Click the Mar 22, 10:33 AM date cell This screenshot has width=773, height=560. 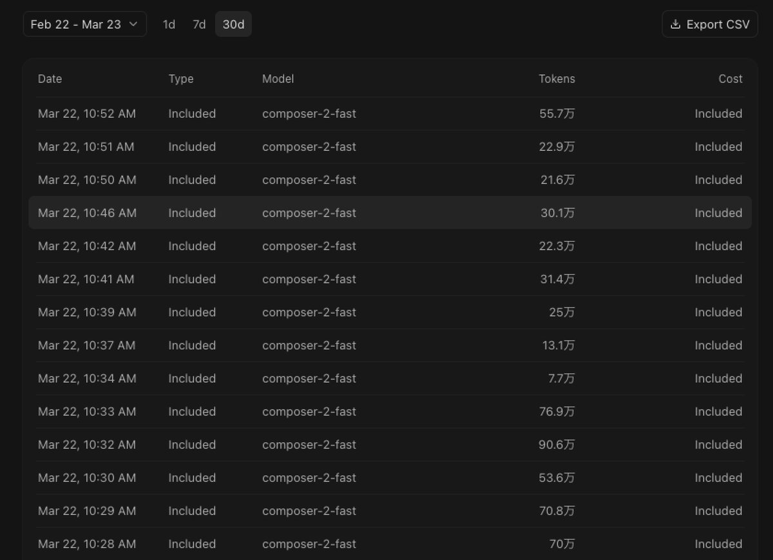click(x=87, y=412)
